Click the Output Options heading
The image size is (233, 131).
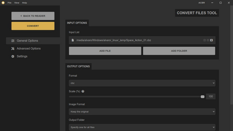[x=78, y=66]
